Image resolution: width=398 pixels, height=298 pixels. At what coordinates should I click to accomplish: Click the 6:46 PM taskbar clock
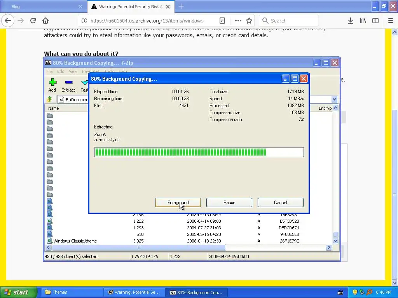[384, 292]
